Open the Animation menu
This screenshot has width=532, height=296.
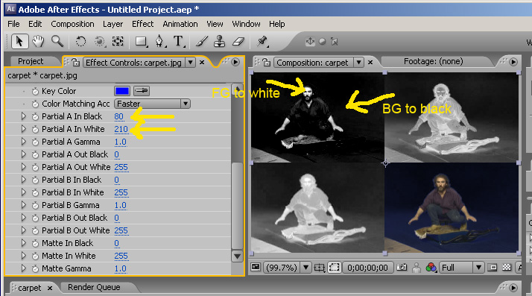click(180, 24)
